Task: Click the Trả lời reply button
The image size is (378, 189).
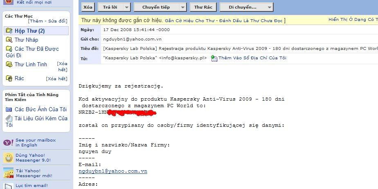Action: [110, 7]
